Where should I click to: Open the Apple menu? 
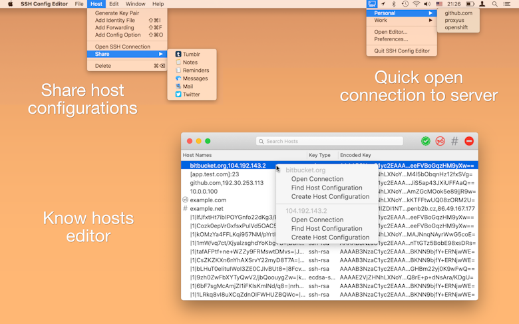[x=10, y=4]
